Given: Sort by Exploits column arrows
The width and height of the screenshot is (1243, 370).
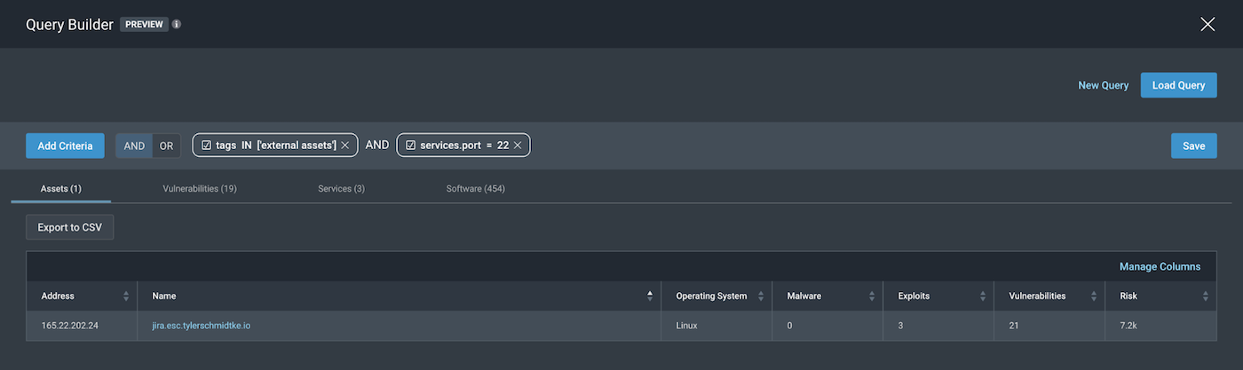Looking at the screenshot, I should point(983,296).
